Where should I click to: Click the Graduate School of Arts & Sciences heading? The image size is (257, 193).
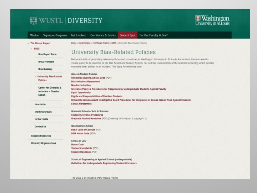(x=90, y=111)
